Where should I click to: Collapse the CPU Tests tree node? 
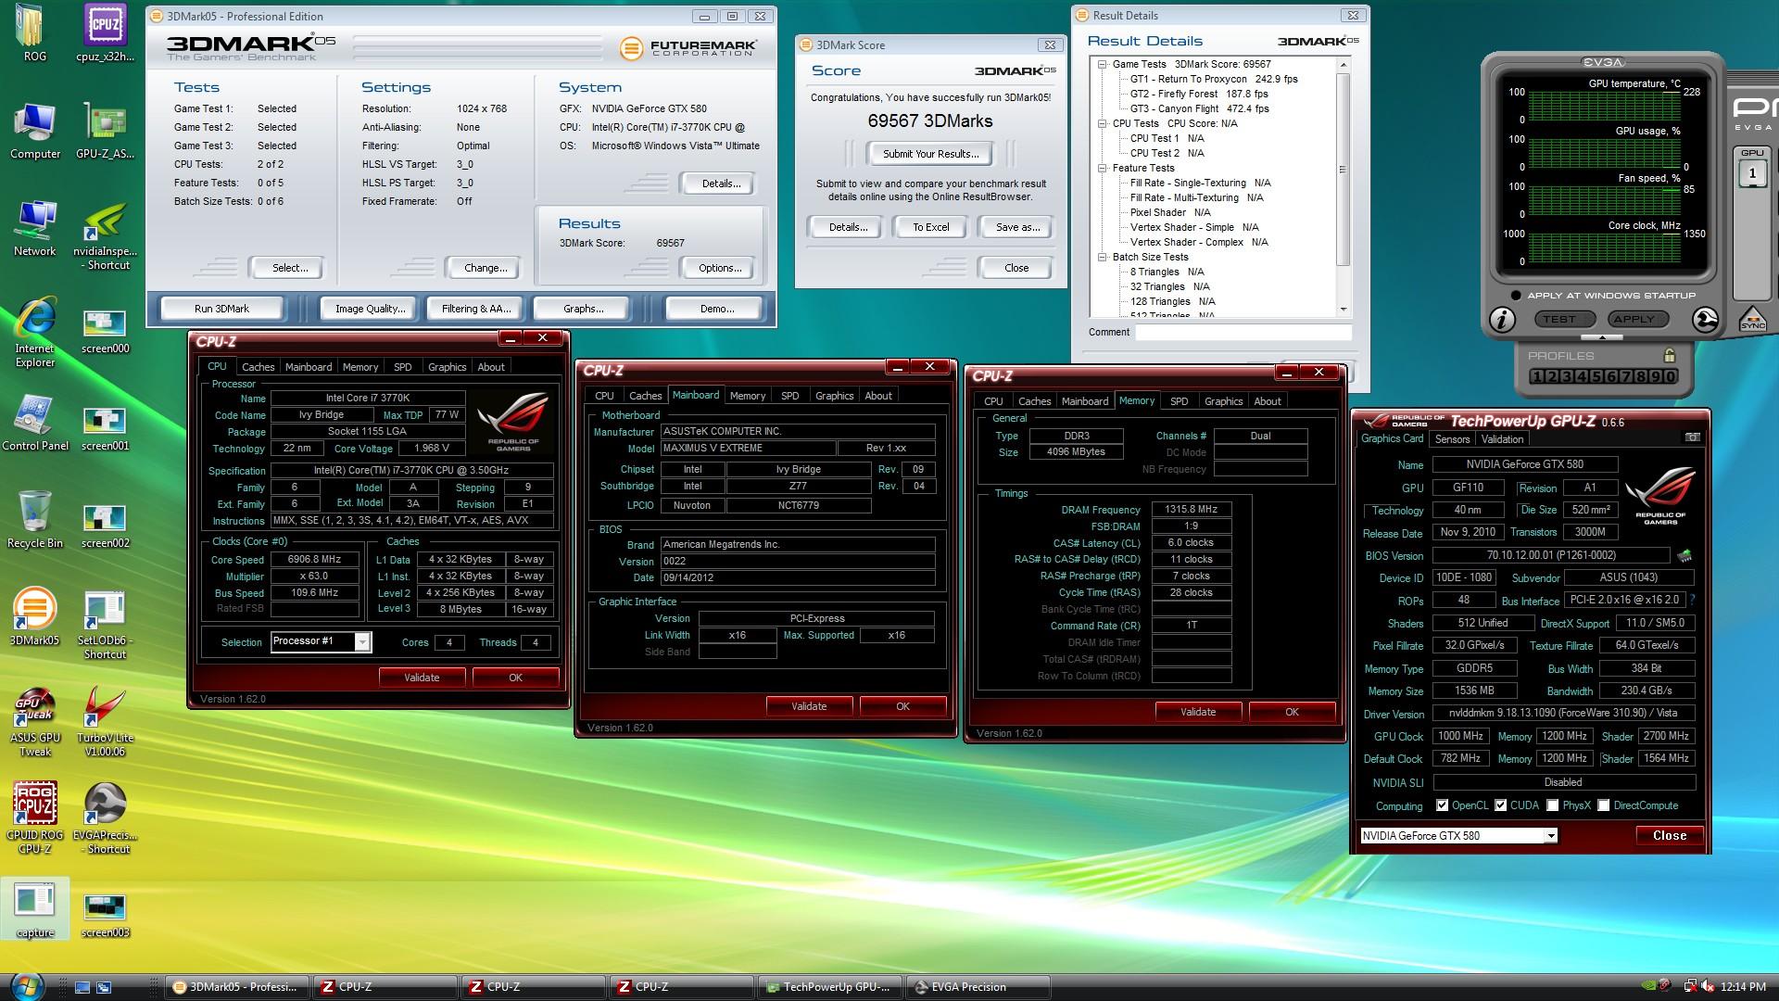pyautogui.click(x=1103, y=123)
